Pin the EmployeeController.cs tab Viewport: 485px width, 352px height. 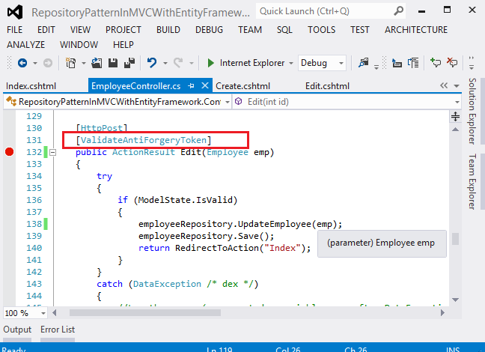click(191, 86)
